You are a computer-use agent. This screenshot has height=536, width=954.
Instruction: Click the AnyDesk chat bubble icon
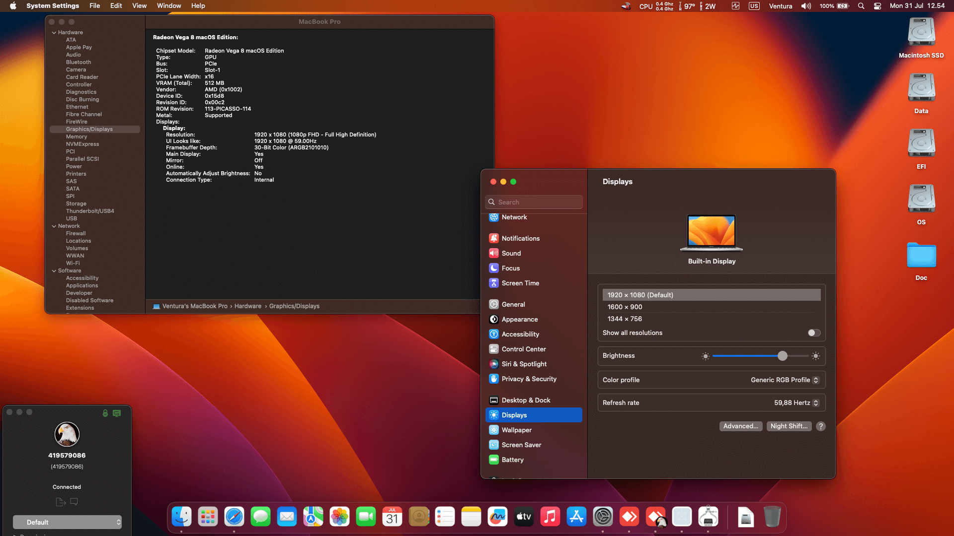tap(74, 502)
